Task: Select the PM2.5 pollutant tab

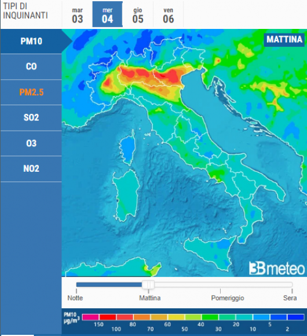Action: tap(31, 92)
